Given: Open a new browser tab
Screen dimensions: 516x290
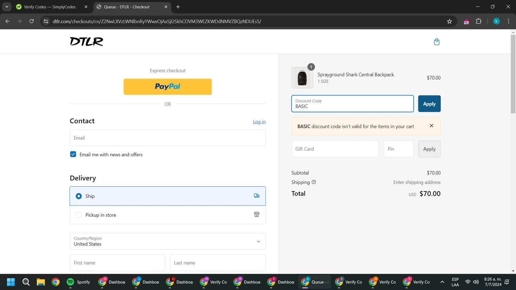Looking at the screenshot, I should pyautogui.click(x=178, y=7).
